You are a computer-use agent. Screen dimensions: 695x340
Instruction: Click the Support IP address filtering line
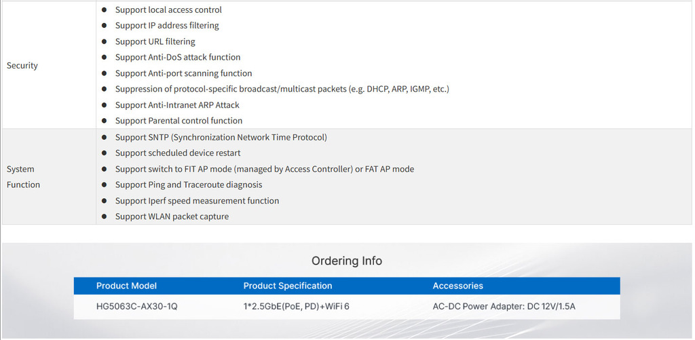click(x=167, y=26)
